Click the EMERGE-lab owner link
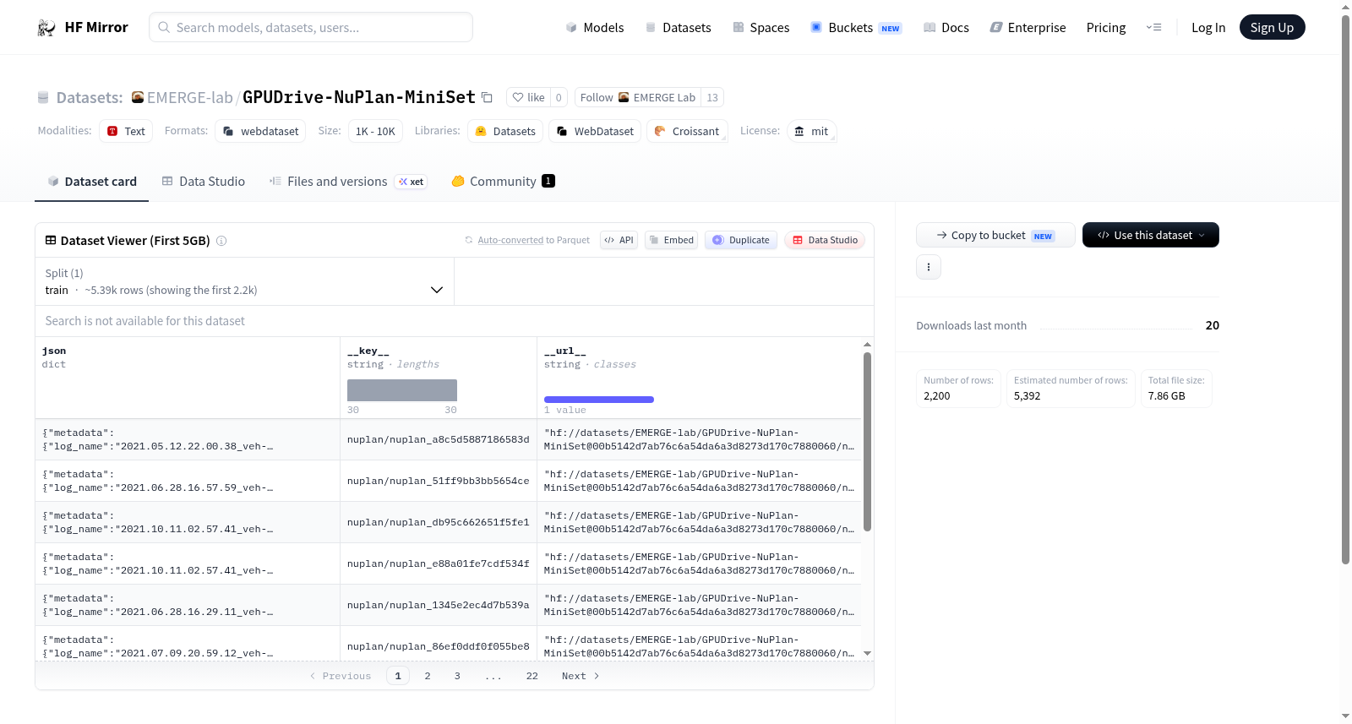 coord(190,97)
